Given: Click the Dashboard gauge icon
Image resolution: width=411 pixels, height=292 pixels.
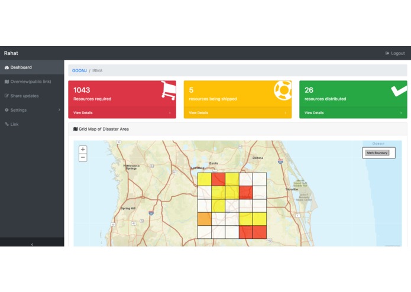Looking at the screenshot, I should coord(7,67).
